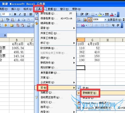This screenshot has height=113, width=125.
Task: Click the decrease indent icon
Action: point(82,14)
